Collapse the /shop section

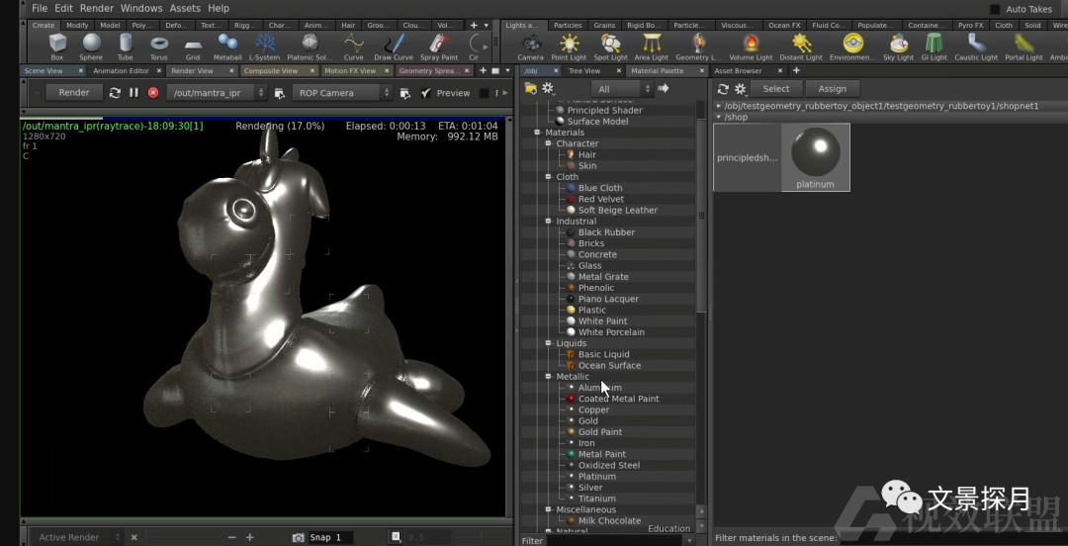click(719, 118)
